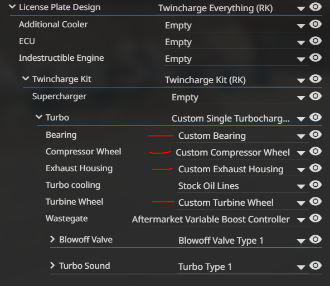Toggle Supercharger visibility eye icon
Viewport: 330px width, 286px height.
pos(316,96)
